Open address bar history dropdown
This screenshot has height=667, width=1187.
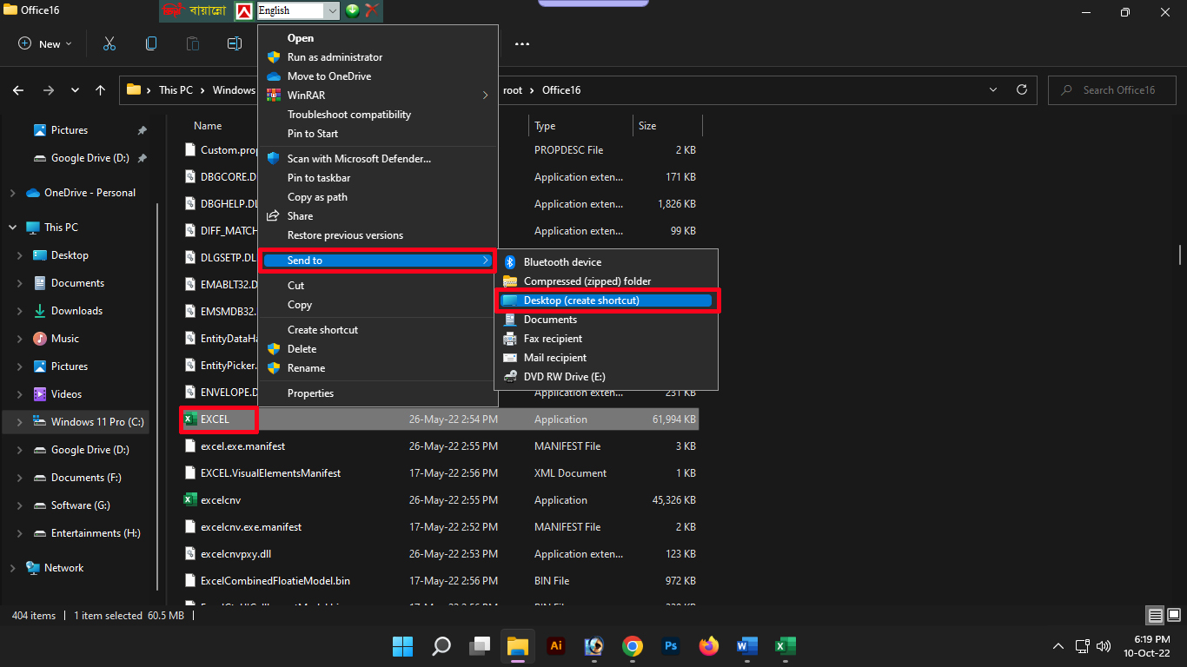[994, 89]
